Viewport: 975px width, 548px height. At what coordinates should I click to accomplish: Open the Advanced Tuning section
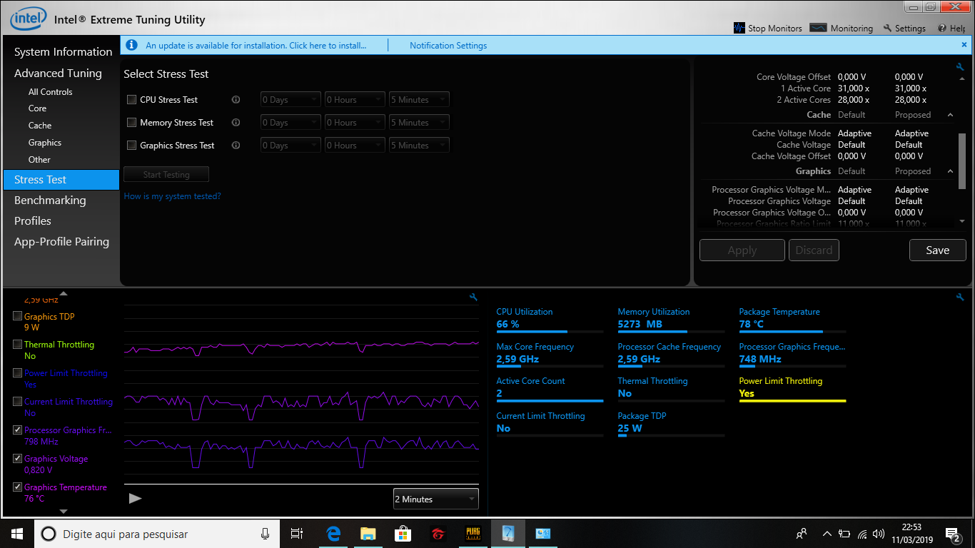point(58,73)
